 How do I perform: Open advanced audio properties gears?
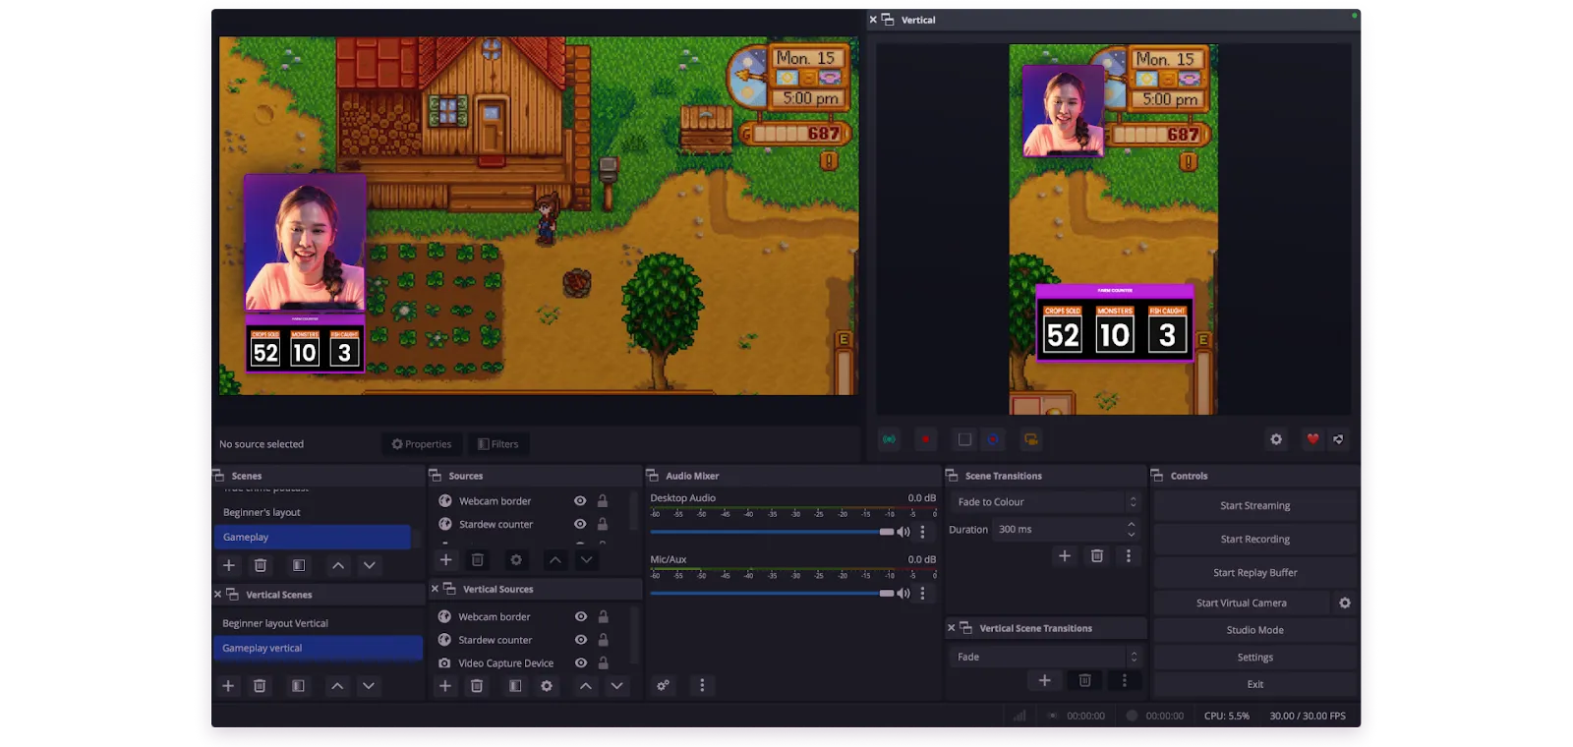(x=664, y=685)
